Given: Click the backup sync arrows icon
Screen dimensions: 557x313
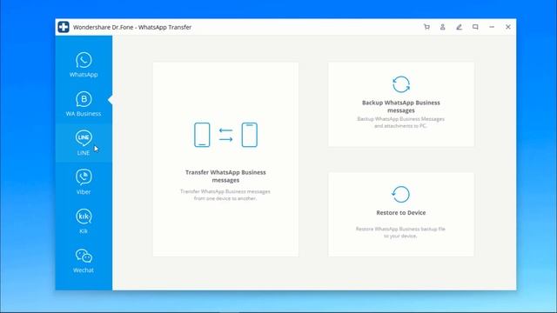Looking at the screenshot, I should pyautogui.click(x=401, y=84).
